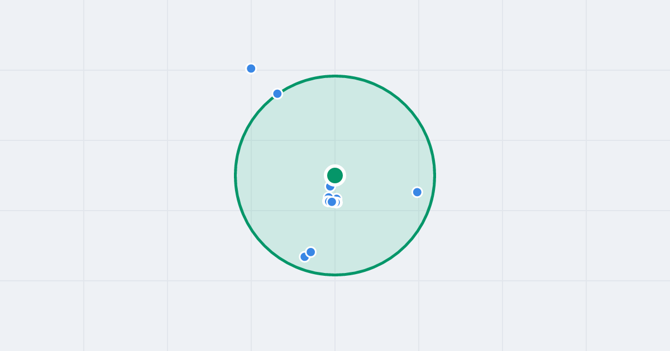670x351 pixels.
Task: Click the lower dot of the bottom pair
Action: point(304,257)
